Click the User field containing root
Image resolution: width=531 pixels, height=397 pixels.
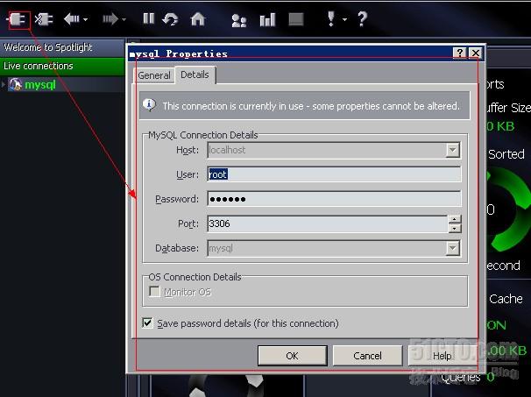click(x=334, y=174)
